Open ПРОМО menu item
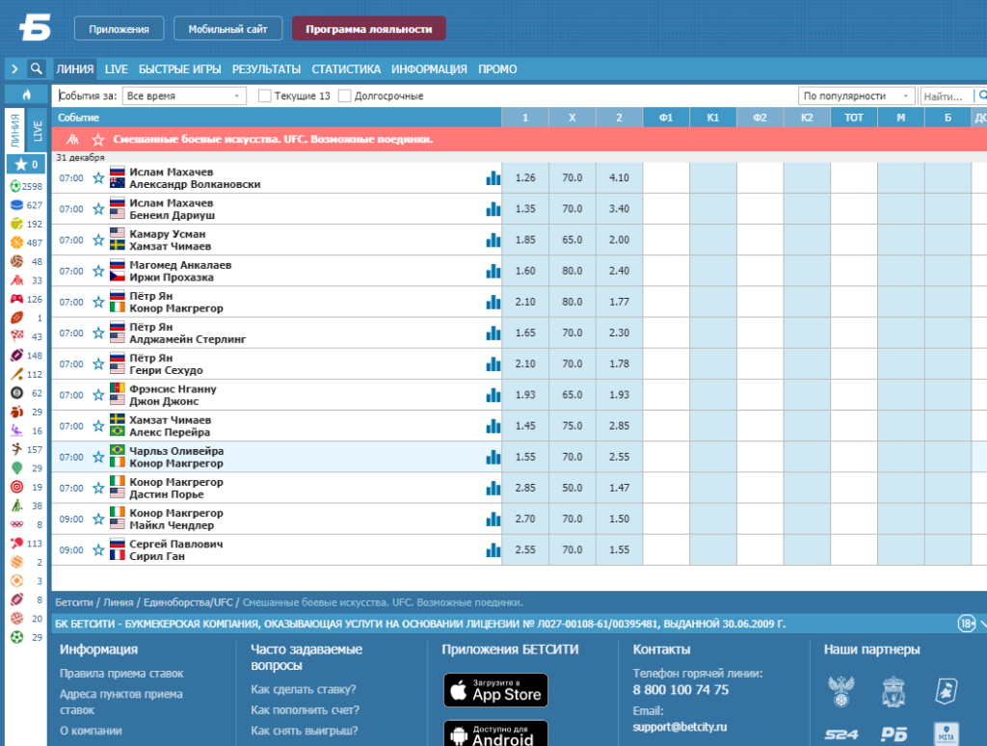 click(x=497, y=69)
